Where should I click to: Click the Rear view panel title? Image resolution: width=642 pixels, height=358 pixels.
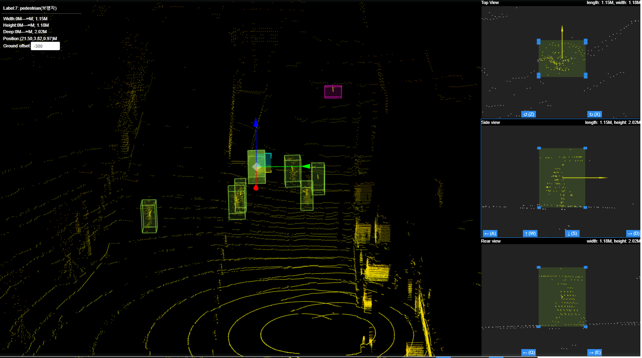[x=491, y=241]
